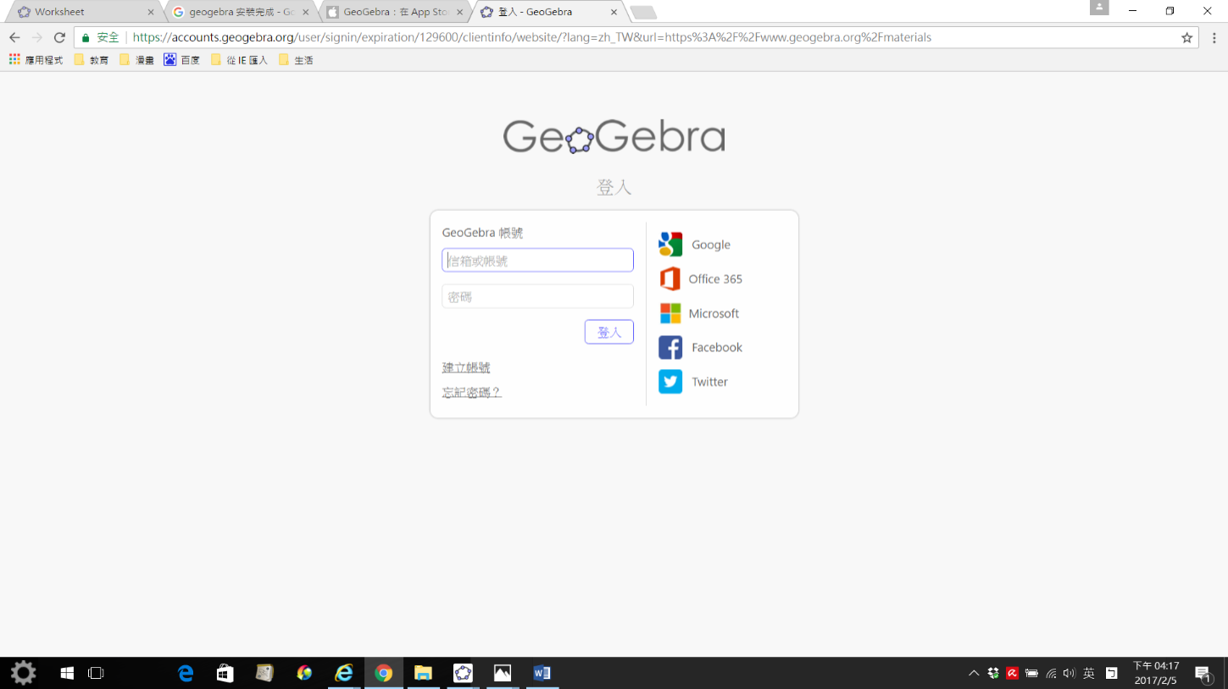Click the GeoGebra logo
Viewport: 1228px width, 689px height.
(614, 136)
